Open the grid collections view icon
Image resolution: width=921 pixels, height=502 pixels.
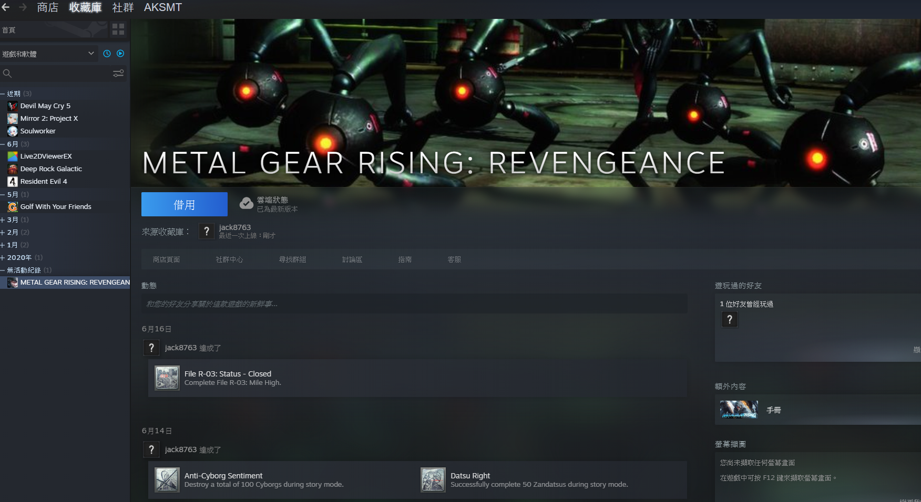pyautogui.click(x=118, y=29)
